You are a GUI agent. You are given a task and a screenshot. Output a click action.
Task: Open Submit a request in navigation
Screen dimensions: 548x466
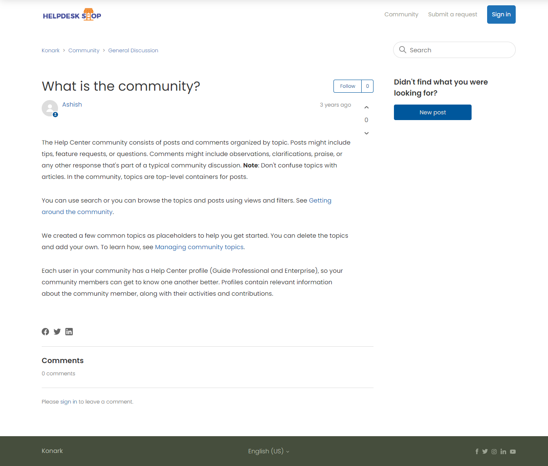[x=452, y=14]
